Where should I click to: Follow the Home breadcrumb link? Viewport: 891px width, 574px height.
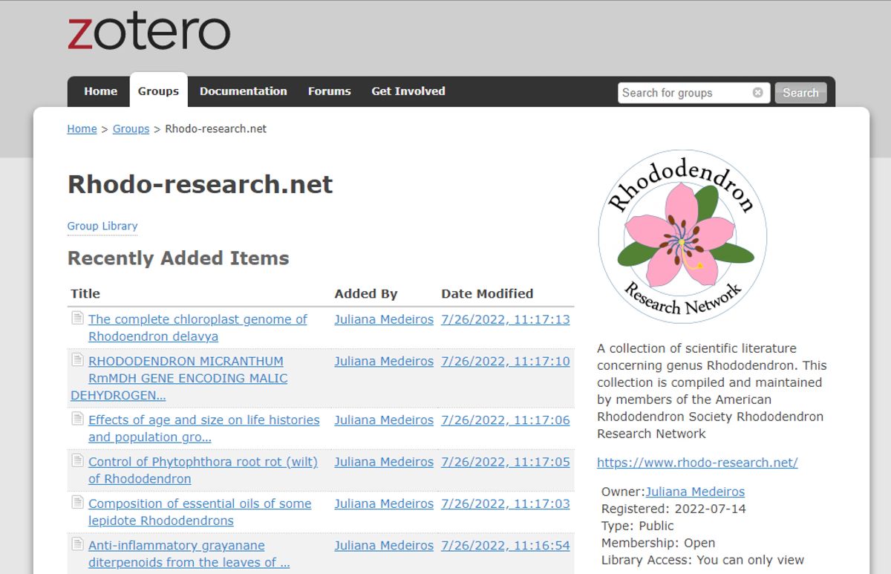pyautogui.click(x=82, y=128)
